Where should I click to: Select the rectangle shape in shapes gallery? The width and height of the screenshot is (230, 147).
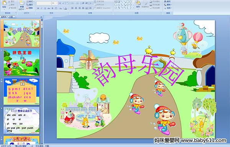[128, 2]
